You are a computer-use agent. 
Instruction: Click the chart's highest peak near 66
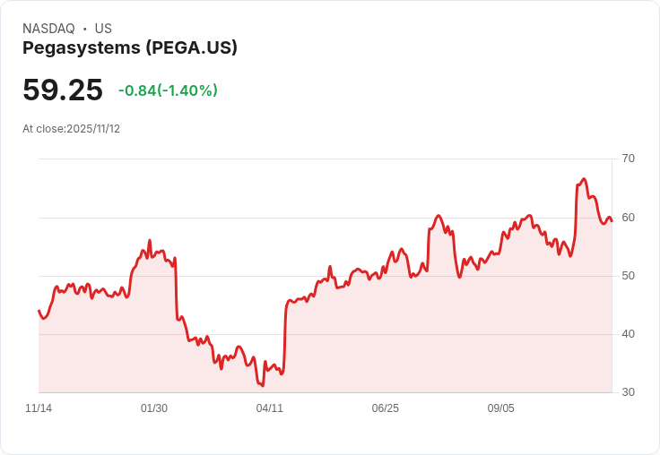point(584,179)
